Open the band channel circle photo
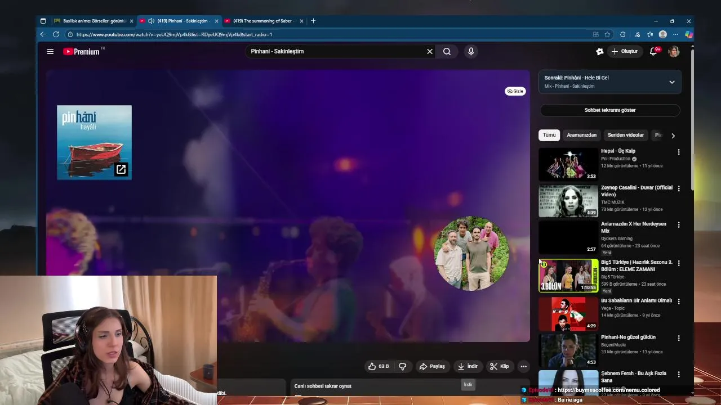This screenshot has width=721, height=405. 471,253
